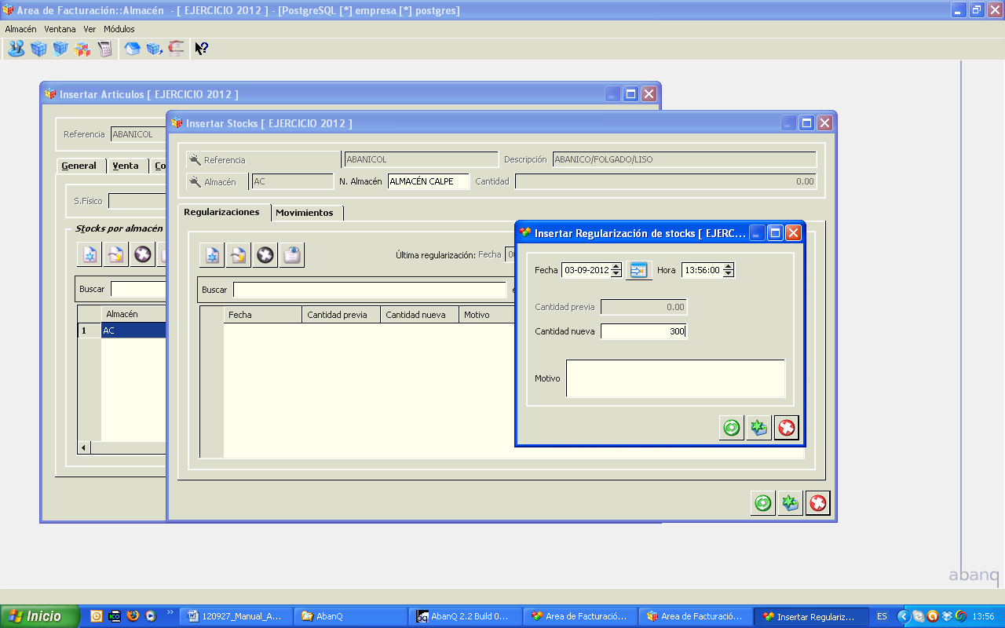Click green accept-and-continue button in Insertar Stocks

[x=763, y=503]
